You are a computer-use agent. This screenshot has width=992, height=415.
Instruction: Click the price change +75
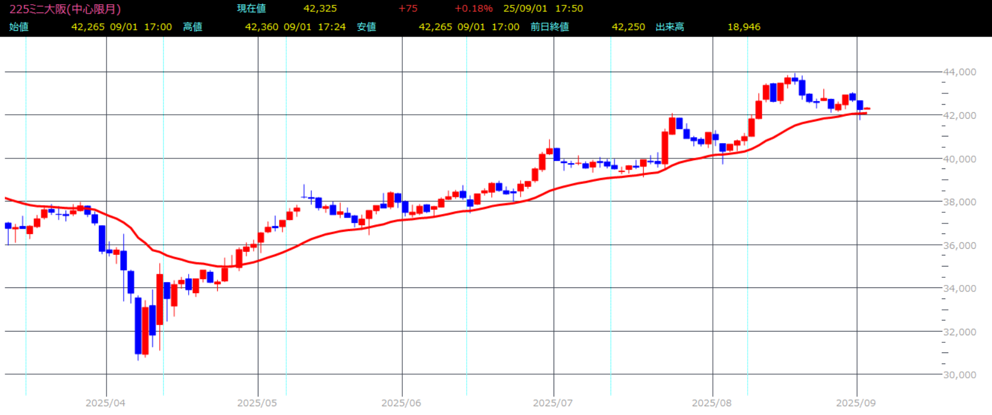click(x=408, y=9)
